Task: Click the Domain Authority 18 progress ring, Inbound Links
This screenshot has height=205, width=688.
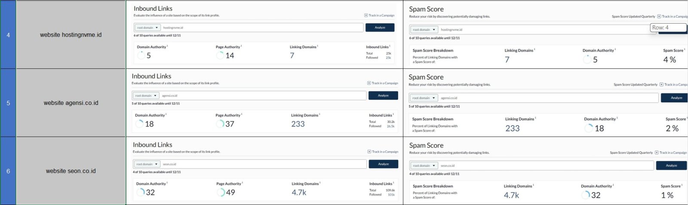Action: (x=139, y=124)
